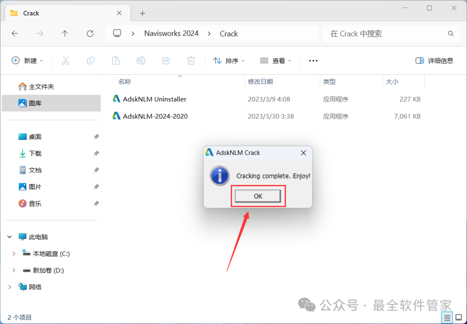Click the Cut scissors icon
The image size is (467, 324).
click(x=66, y=60)
